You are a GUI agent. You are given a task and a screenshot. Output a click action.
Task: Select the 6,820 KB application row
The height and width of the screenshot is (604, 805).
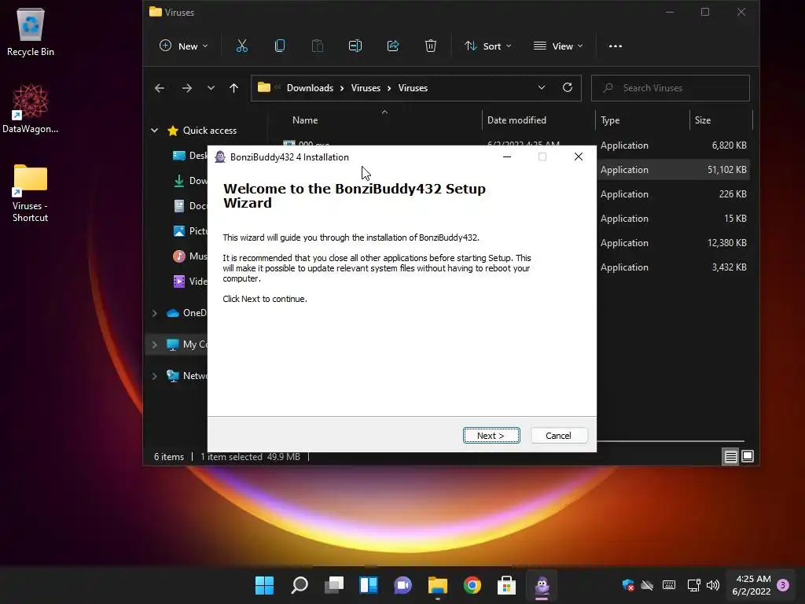coord(673,145)
